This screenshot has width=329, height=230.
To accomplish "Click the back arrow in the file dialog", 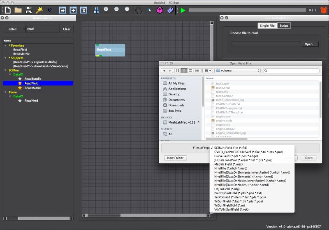I will coord(164,71).
